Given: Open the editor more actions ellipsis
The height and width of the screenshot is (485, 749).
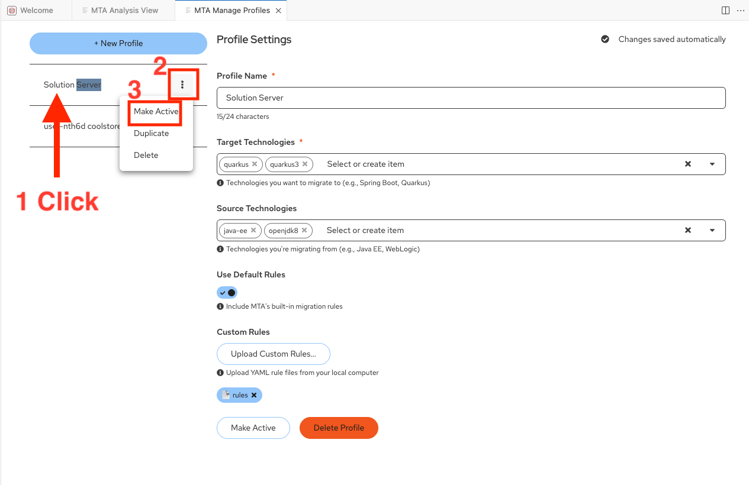Looking at the screenshot, I should 740,10.
